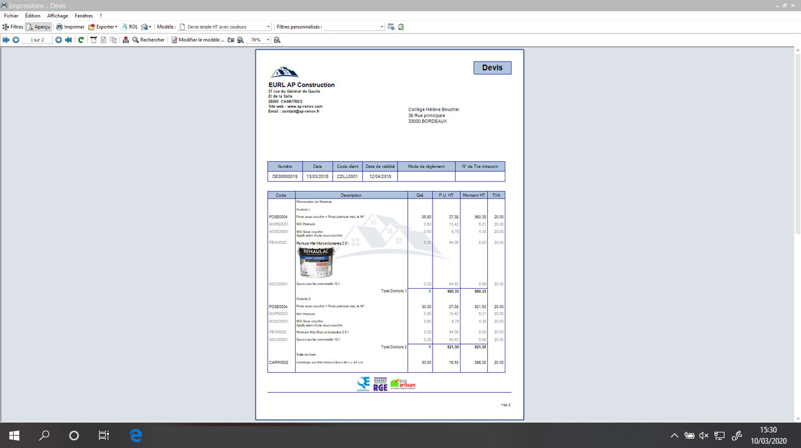
Task: Click Imprimer to print the quote
Action: [70, 27]
